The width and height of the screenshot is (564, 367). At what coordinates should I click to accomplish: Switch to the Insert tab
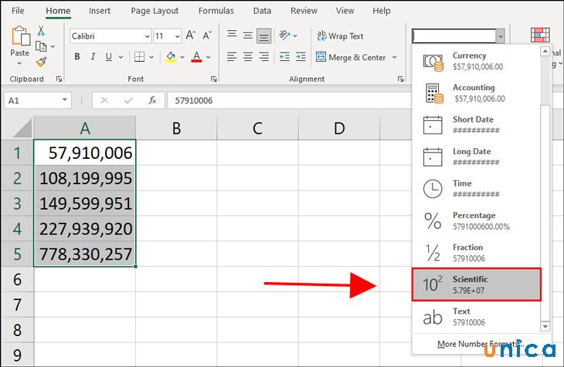click(x=100, y=11)
